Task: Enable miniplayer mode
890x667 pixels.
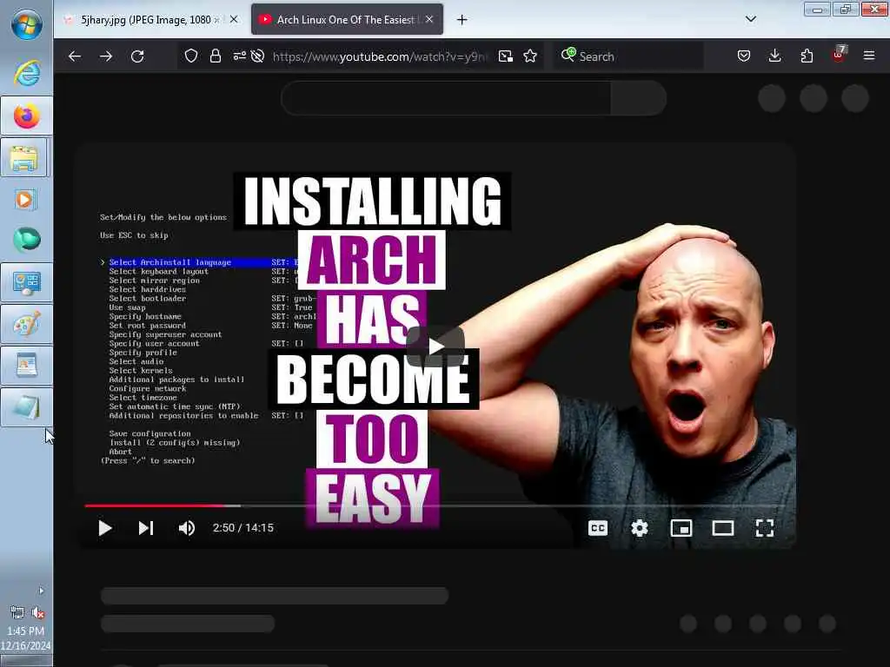Action: [x=681, y=528]
